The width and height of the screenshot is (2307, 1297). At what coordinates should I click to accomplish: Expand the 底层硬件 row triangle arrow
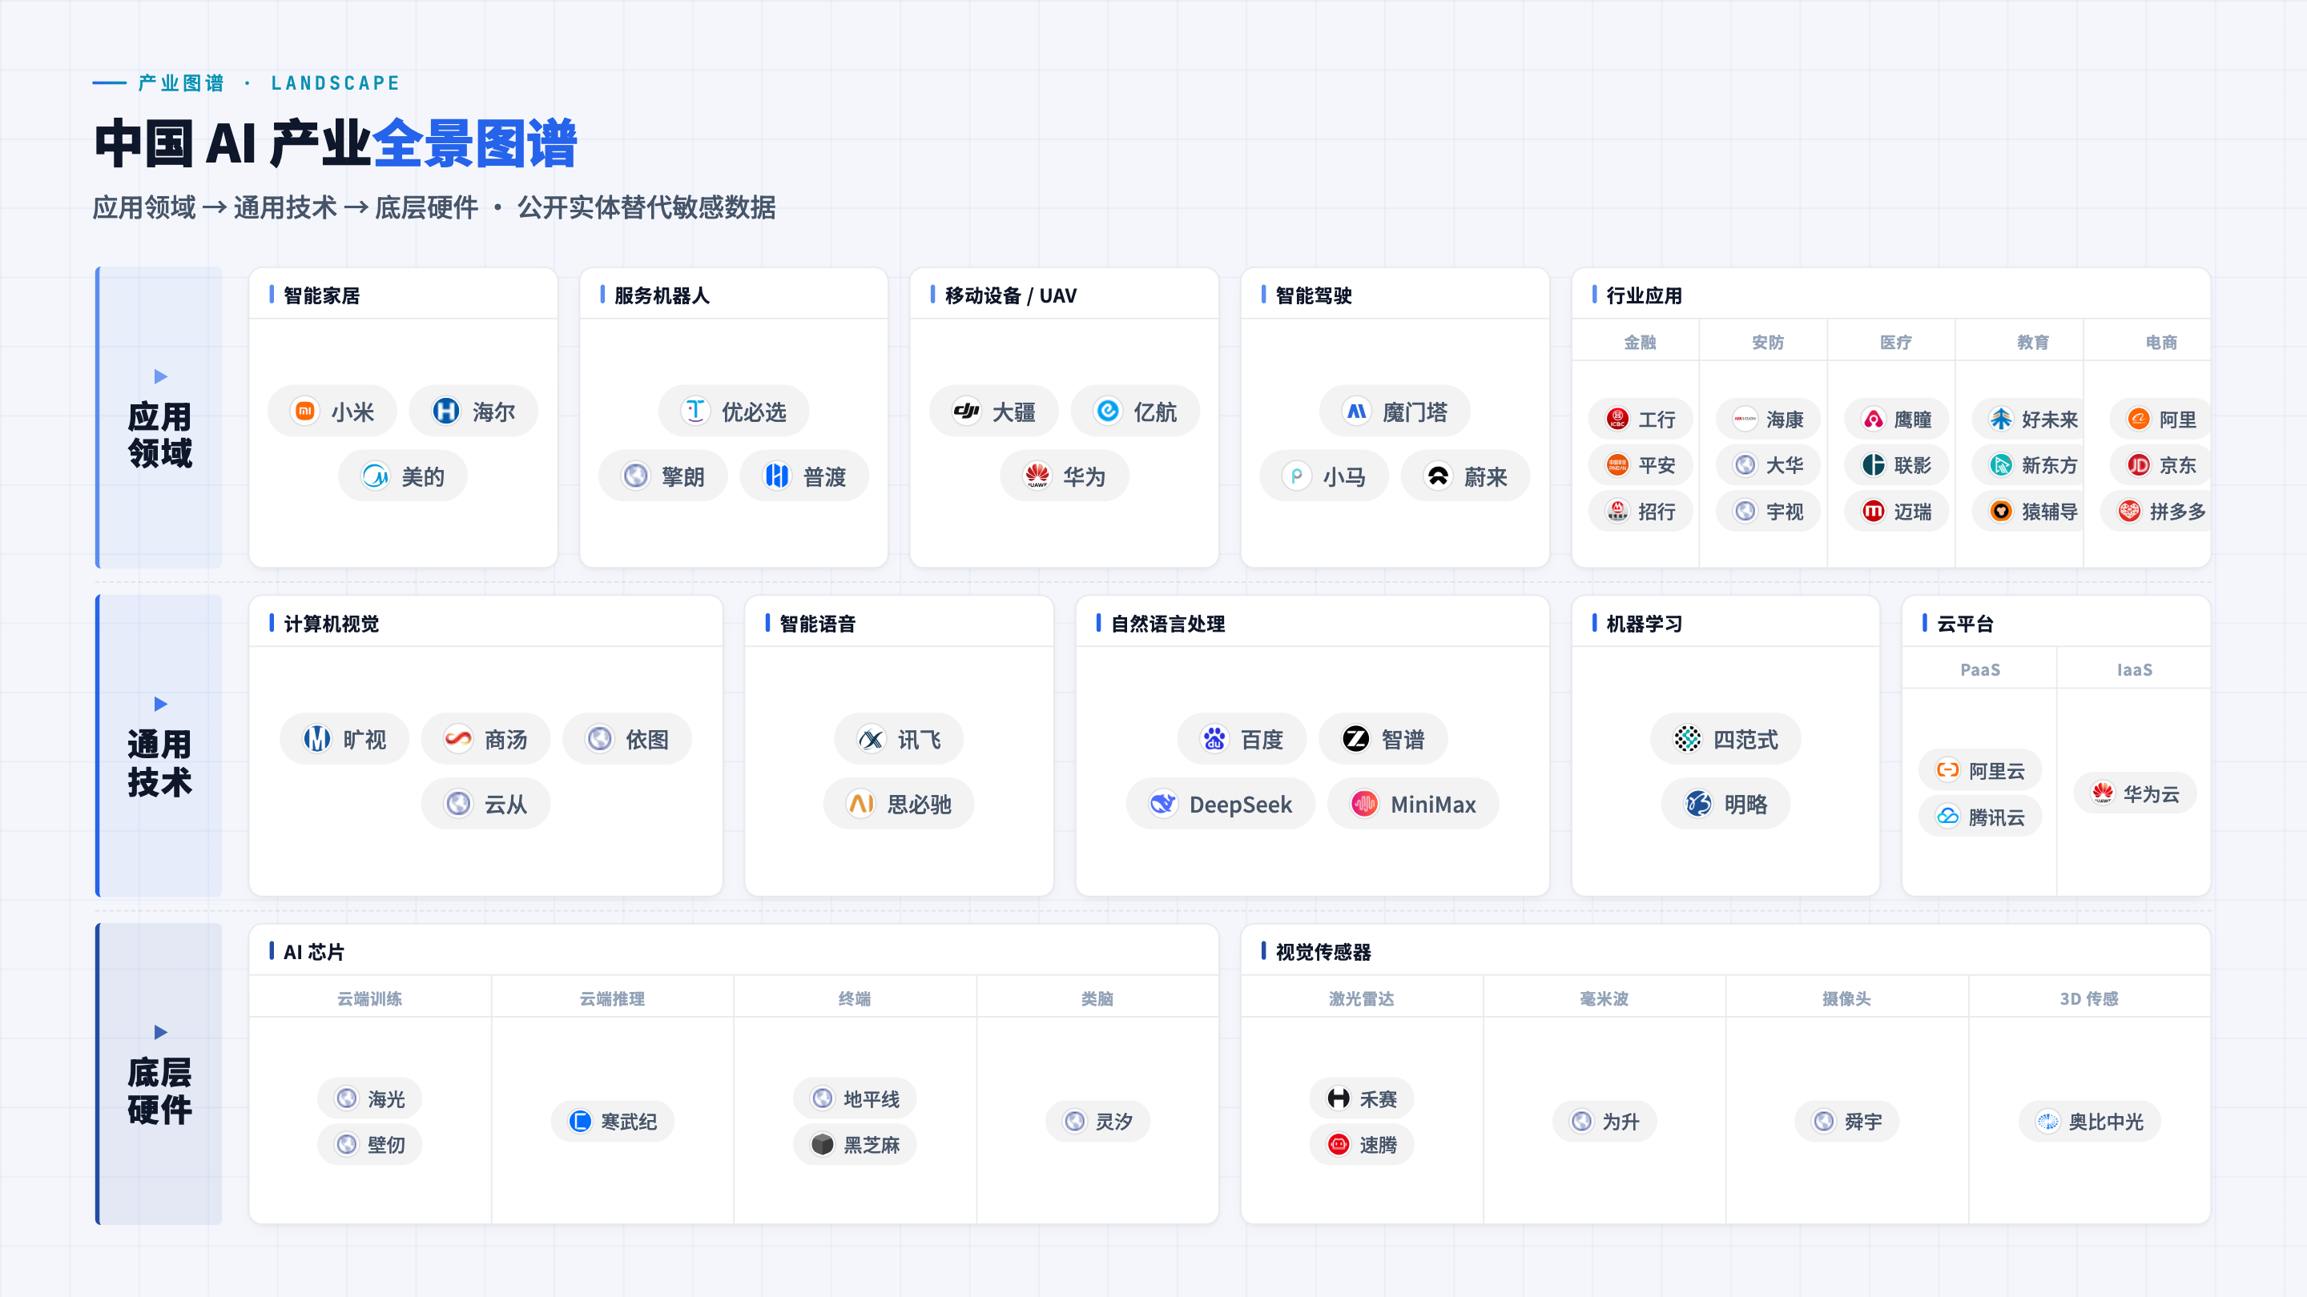(x=161, y=1032)
